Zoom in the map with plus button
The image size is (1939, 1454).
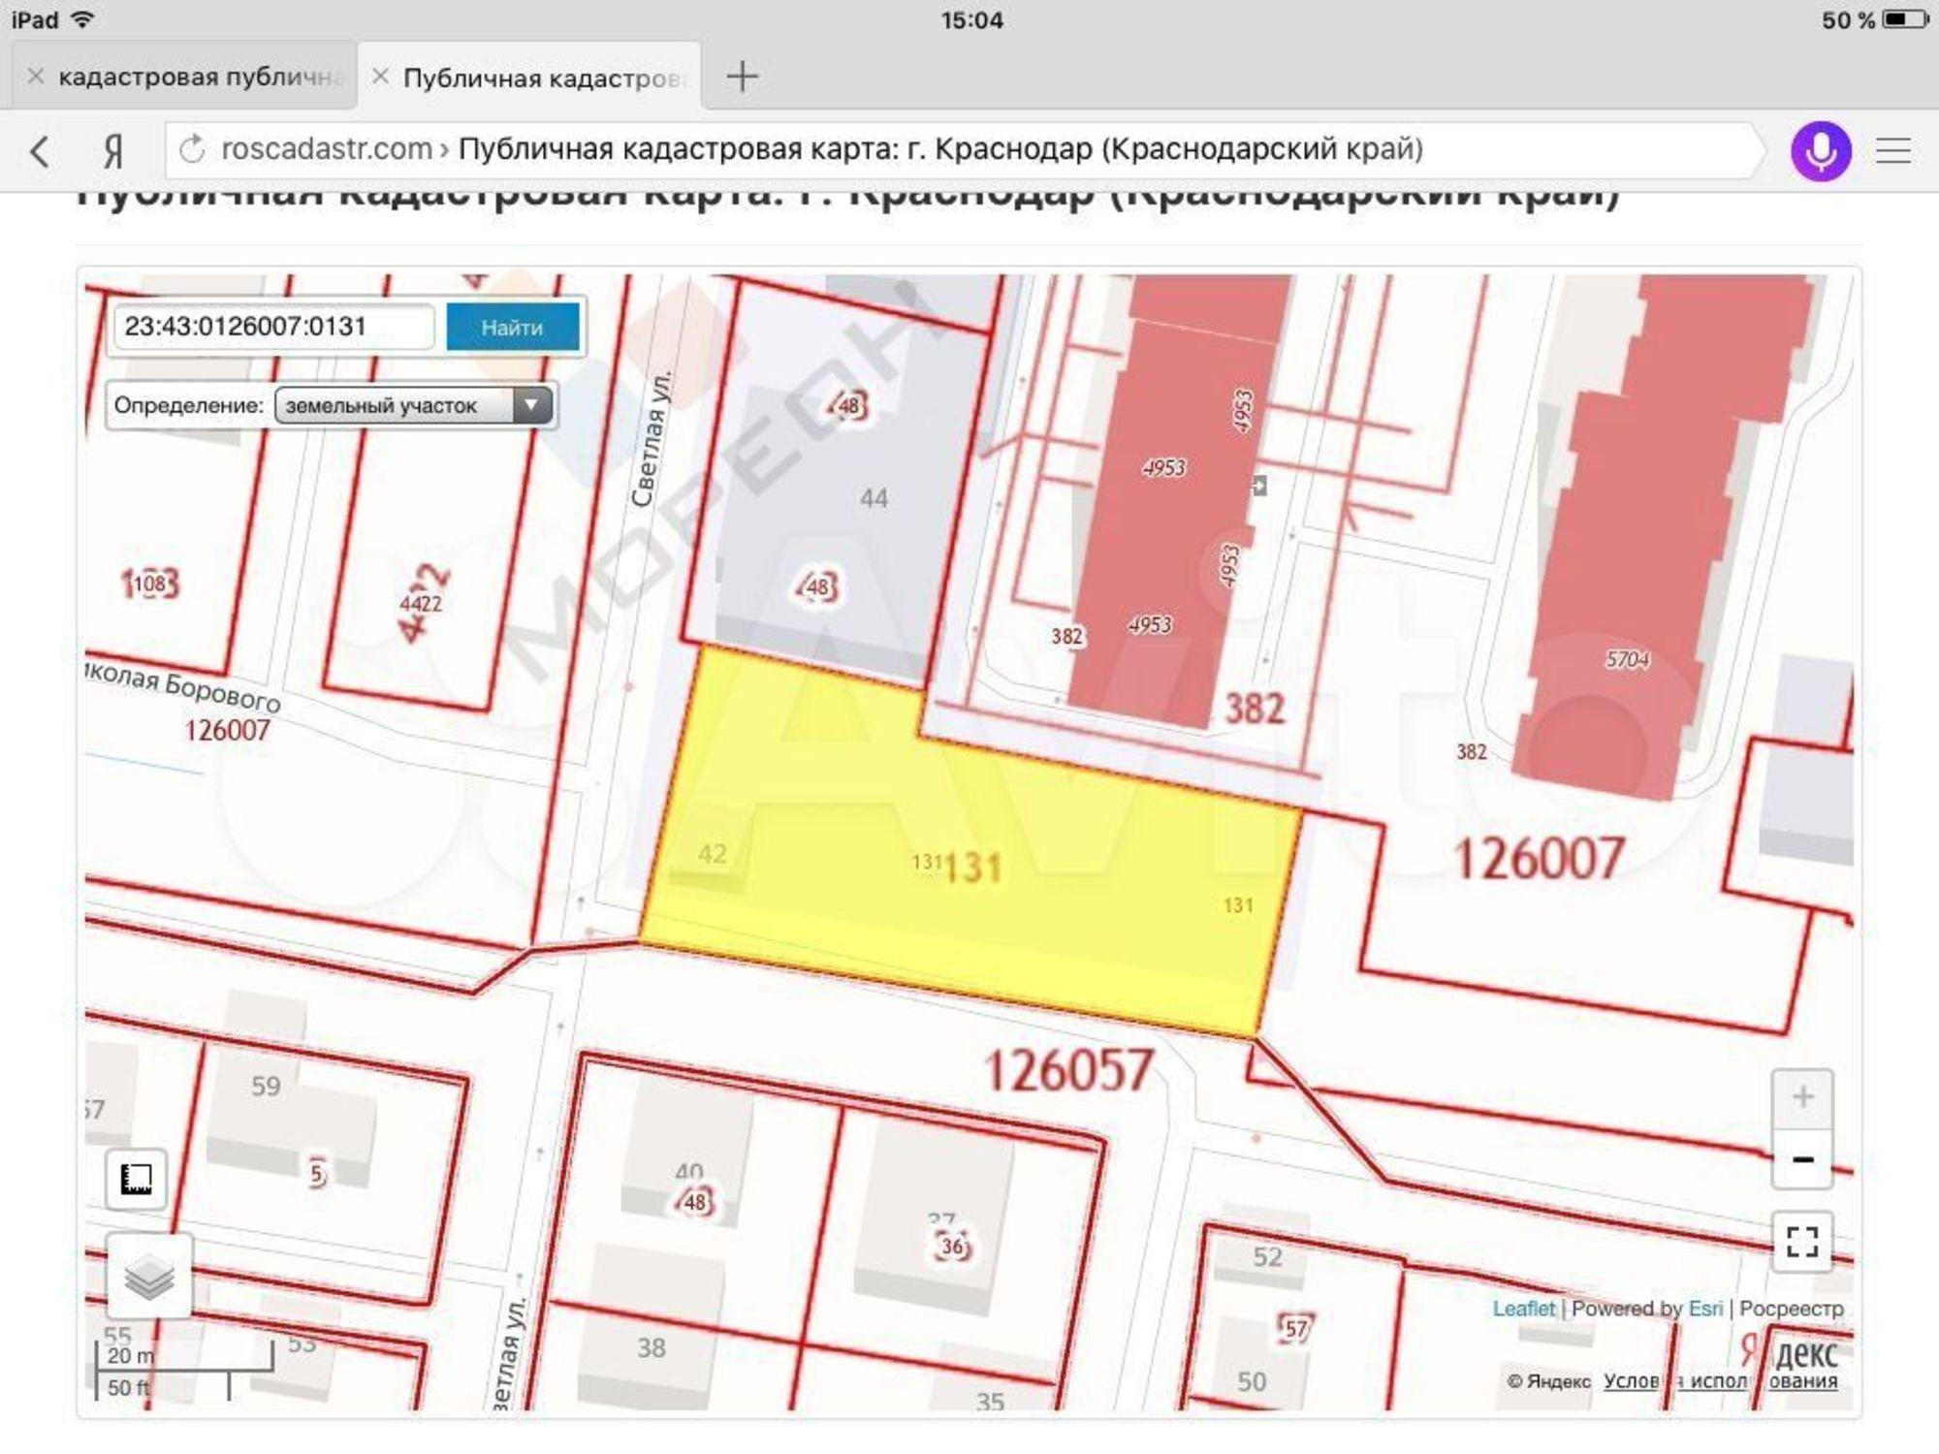(x=1802, y=1098)
